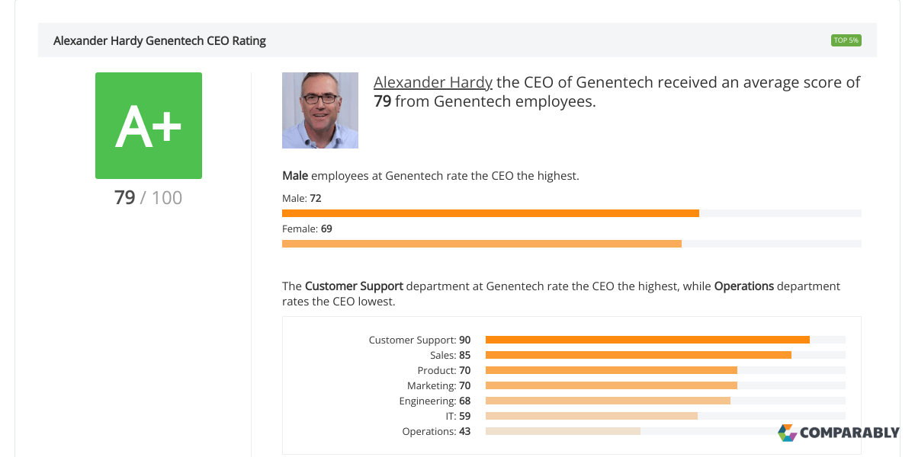
Task: Click the Product department score bar
Action: click(x=611, y=370)
